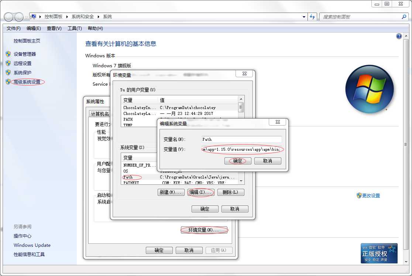Click main window scrollbar up arrow
Image resolution: width=412 pixels, height=276 pixels.
[406, 36]
